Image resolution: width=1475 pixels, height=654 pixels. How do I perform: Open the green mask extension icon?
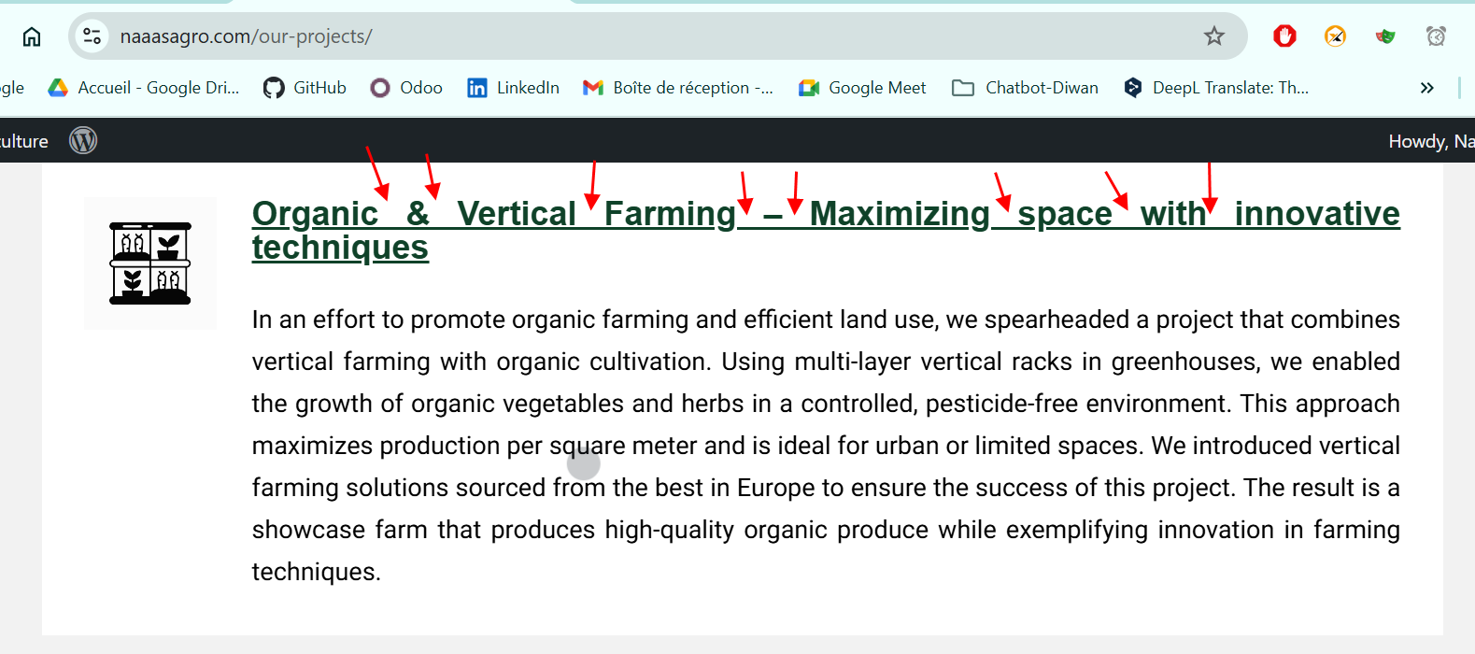point(1385,36)
